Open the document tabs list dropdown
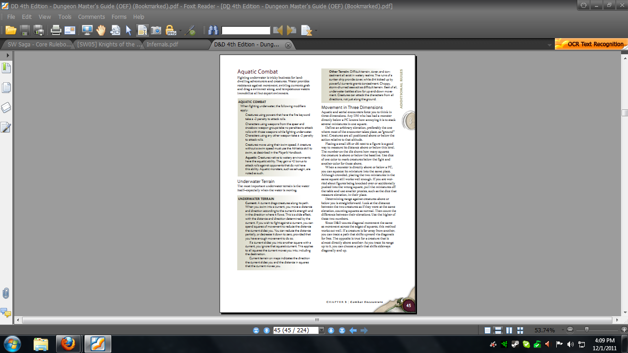 tap(549, 45)
